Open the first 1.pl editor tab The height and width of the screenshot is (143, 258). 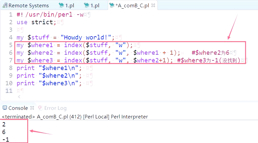pos(66,5)
